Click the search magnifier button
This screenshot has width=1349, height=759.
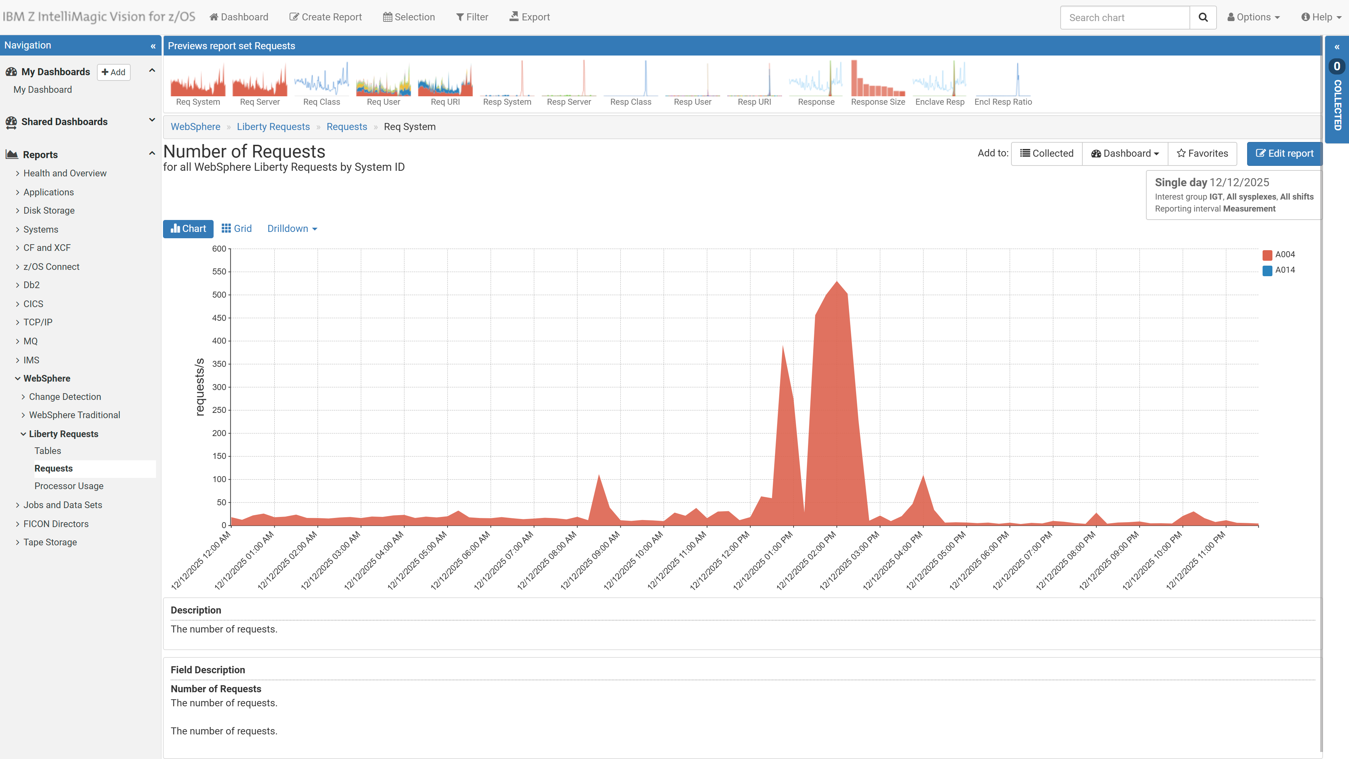(x=1203, y=17)
